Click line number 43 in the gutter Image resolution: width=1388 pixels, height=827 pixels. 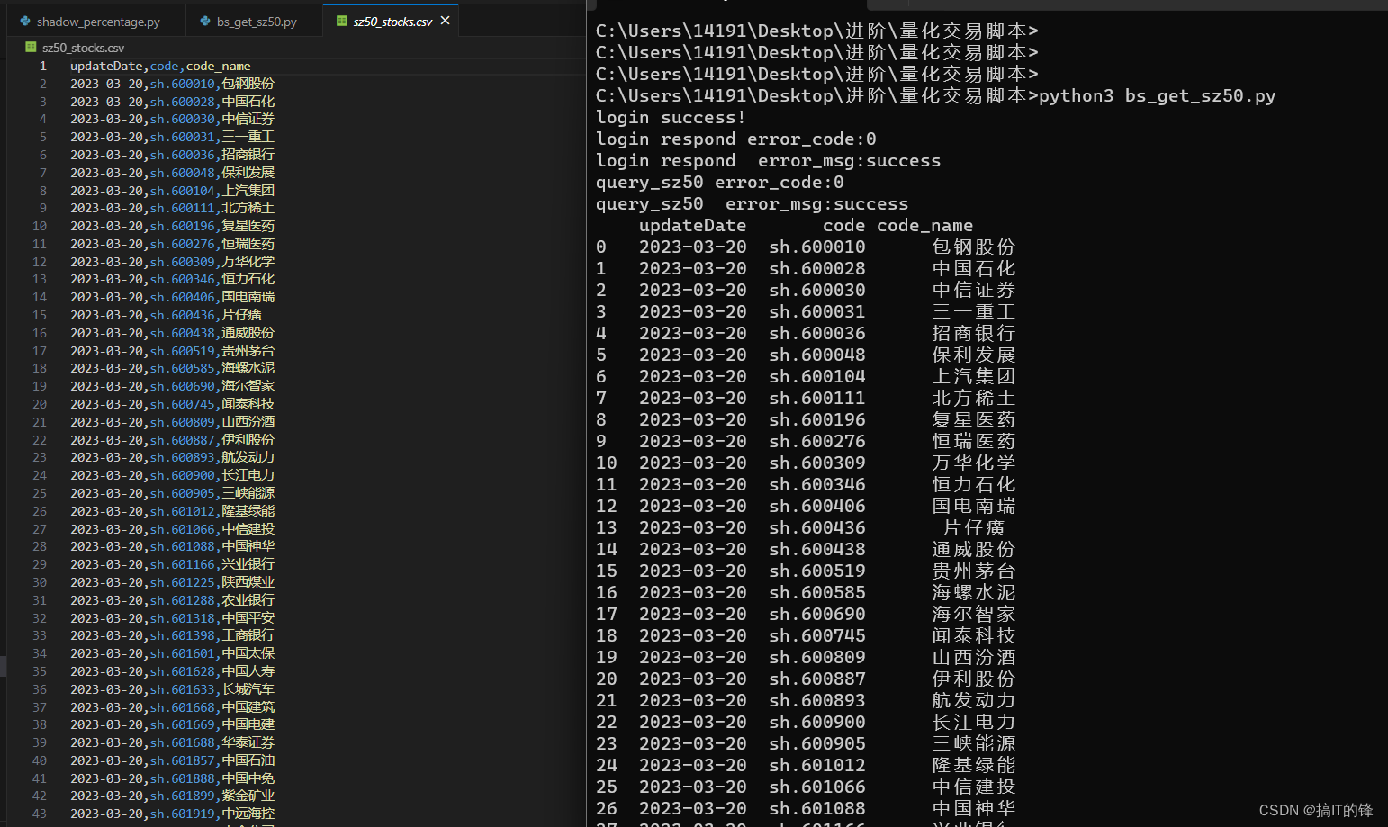[40, 814]
